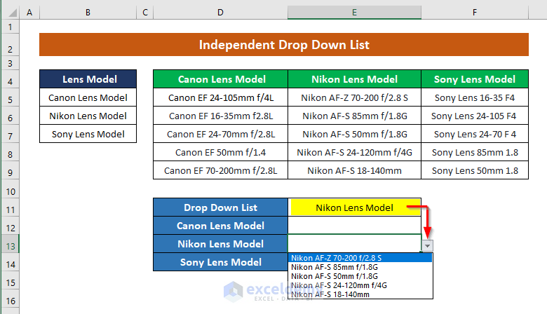The height and width of the screenshot is (314, 547).
Task: Choose Nikon AF-S 18-140mm in dropdown list
Action: [360, 294]
